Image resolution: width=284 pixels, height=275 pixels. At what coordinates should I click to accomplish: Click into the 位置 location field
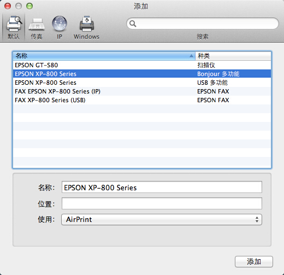click(x=162, y=203)
